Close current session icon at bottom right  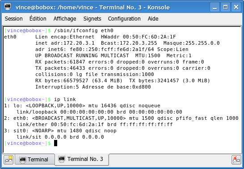pyautogui.click(x=236, y=160)
